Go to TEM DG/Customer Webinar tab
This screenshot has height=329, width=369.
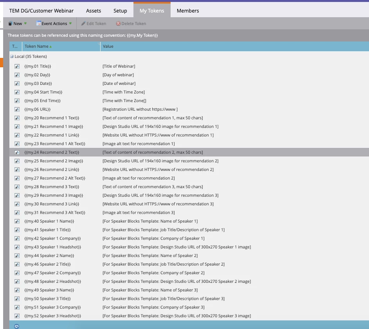(x=41, y=11)
